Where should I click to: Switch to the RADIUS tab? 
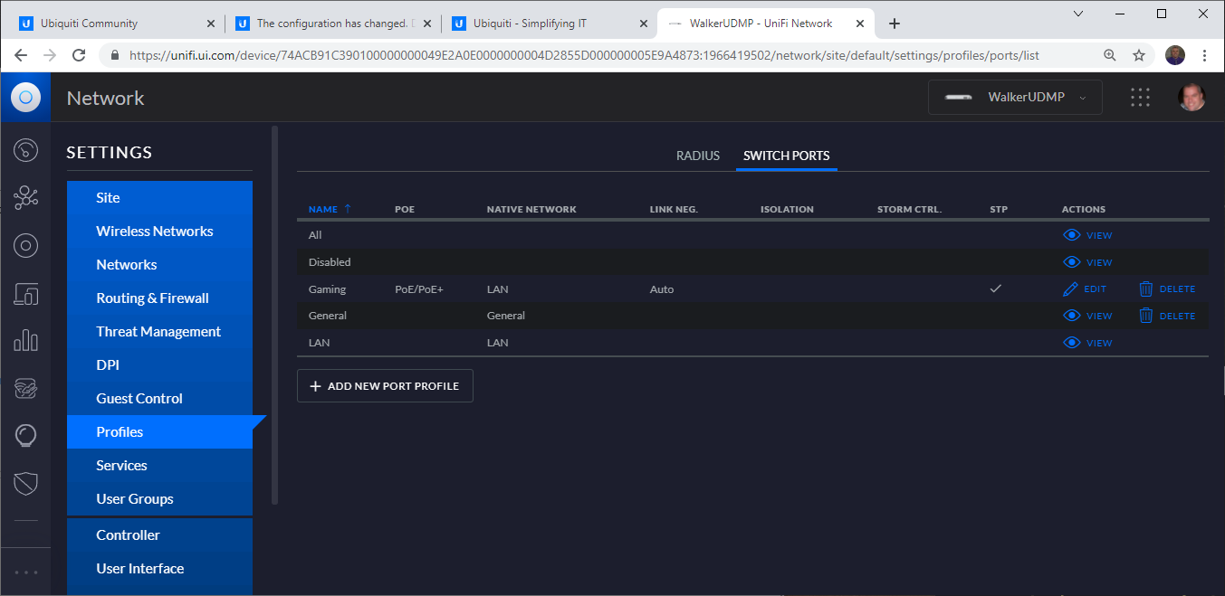(697, 156)
